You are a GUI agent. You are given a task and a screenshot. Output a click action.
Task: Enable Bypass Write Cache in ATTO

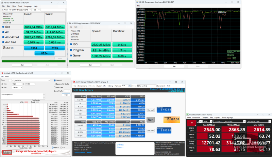(55, 84)
